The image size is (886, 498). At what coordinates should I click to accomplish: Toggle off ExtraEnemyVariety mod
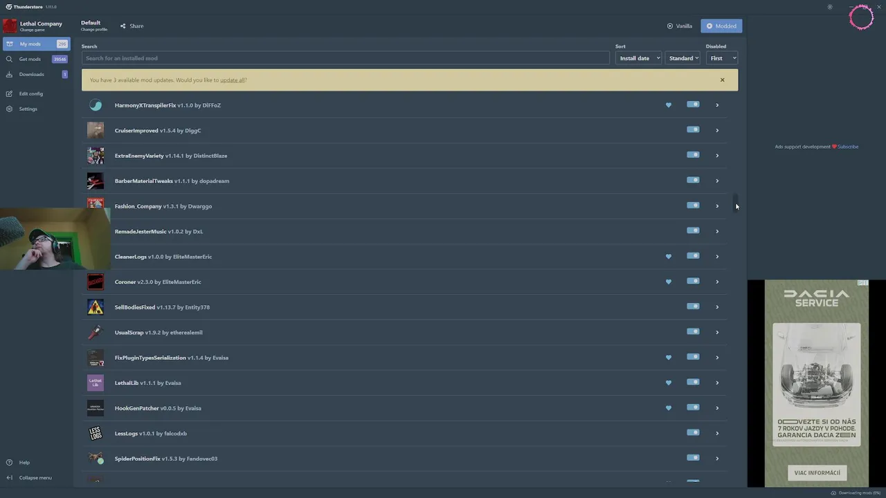point(693,155)
